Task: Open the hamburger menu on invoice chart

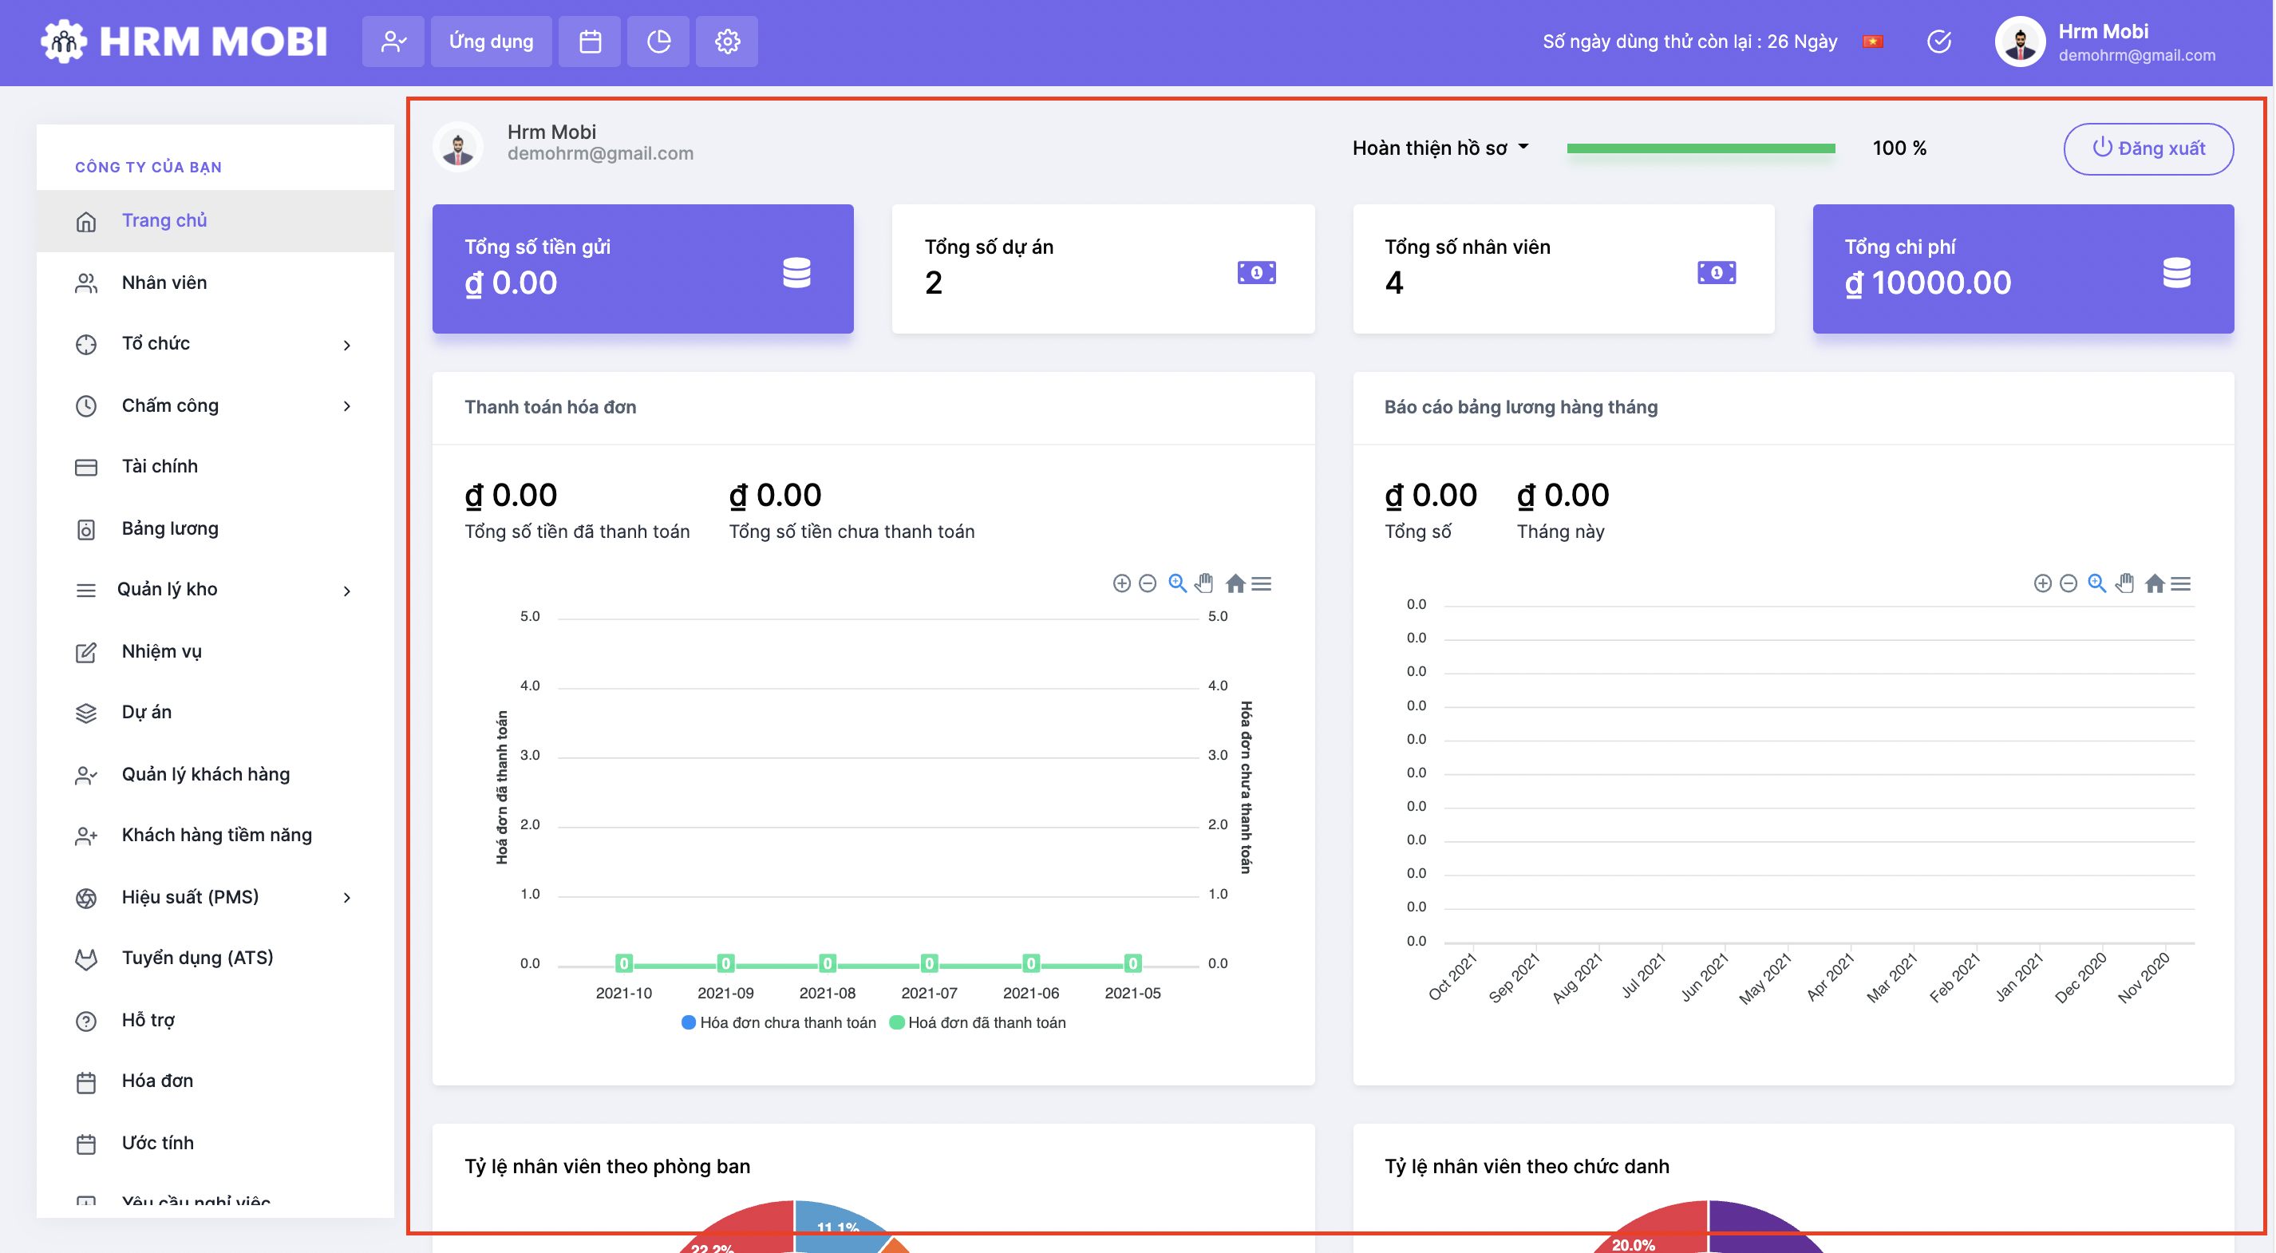Action: 1262,583
